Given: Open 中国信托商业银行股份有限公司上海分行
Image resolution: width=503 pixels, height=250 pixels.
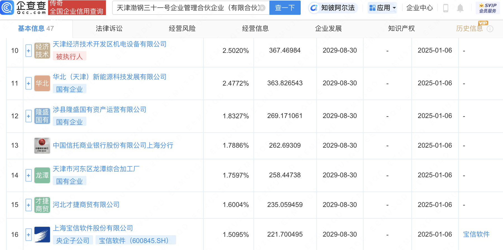Looking at the screenshot, I should tap(113, 145).
